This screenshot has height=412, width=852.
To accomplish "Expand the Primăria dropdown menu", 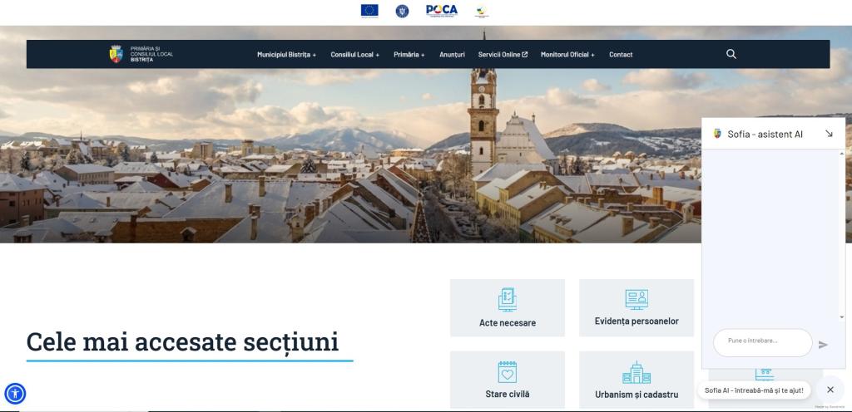I will [x=409, y=55].
